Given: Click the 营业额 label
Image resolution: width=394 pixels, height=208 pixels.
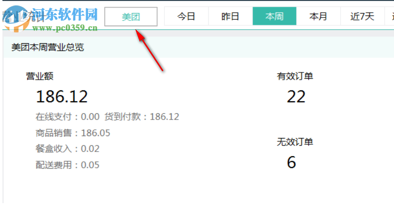Looking at the screenshot, I should pos(40,76).
